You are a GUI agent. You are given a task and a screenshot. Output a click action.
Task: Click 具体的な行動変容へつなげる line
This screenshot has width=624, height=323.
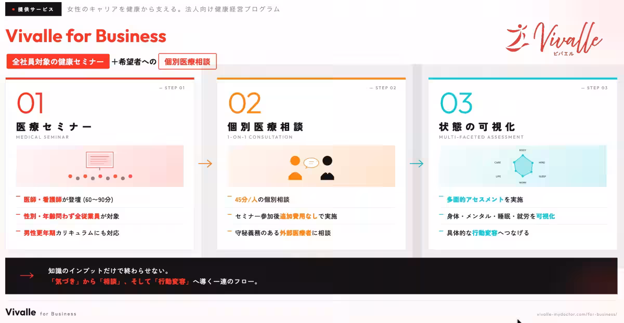tap(488, 233)
